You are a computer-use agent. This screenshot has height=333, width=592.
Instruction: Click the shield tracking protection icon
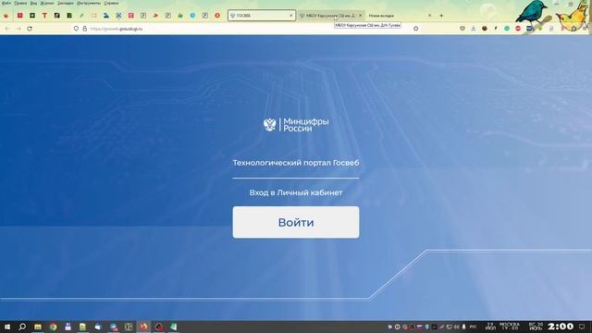pyautogui.click(x=76, y=29)
